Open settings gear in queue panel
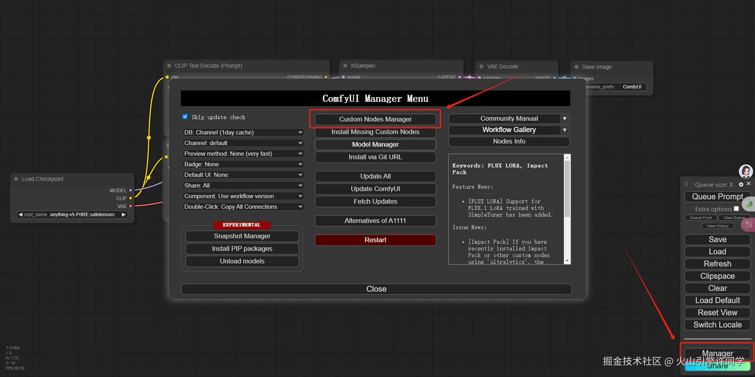Image resolution: width=755 pixels, height=377 pixels. click(741, 184)
